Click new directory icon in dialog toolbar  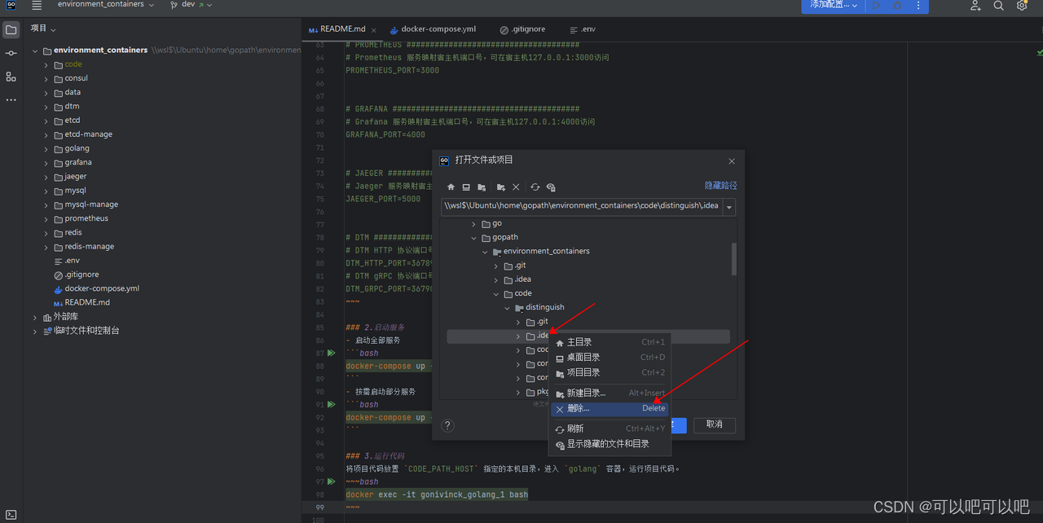point(501,187)
